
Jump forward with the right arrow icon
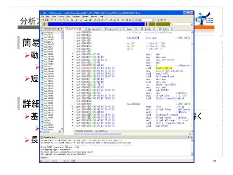point(55,20)
